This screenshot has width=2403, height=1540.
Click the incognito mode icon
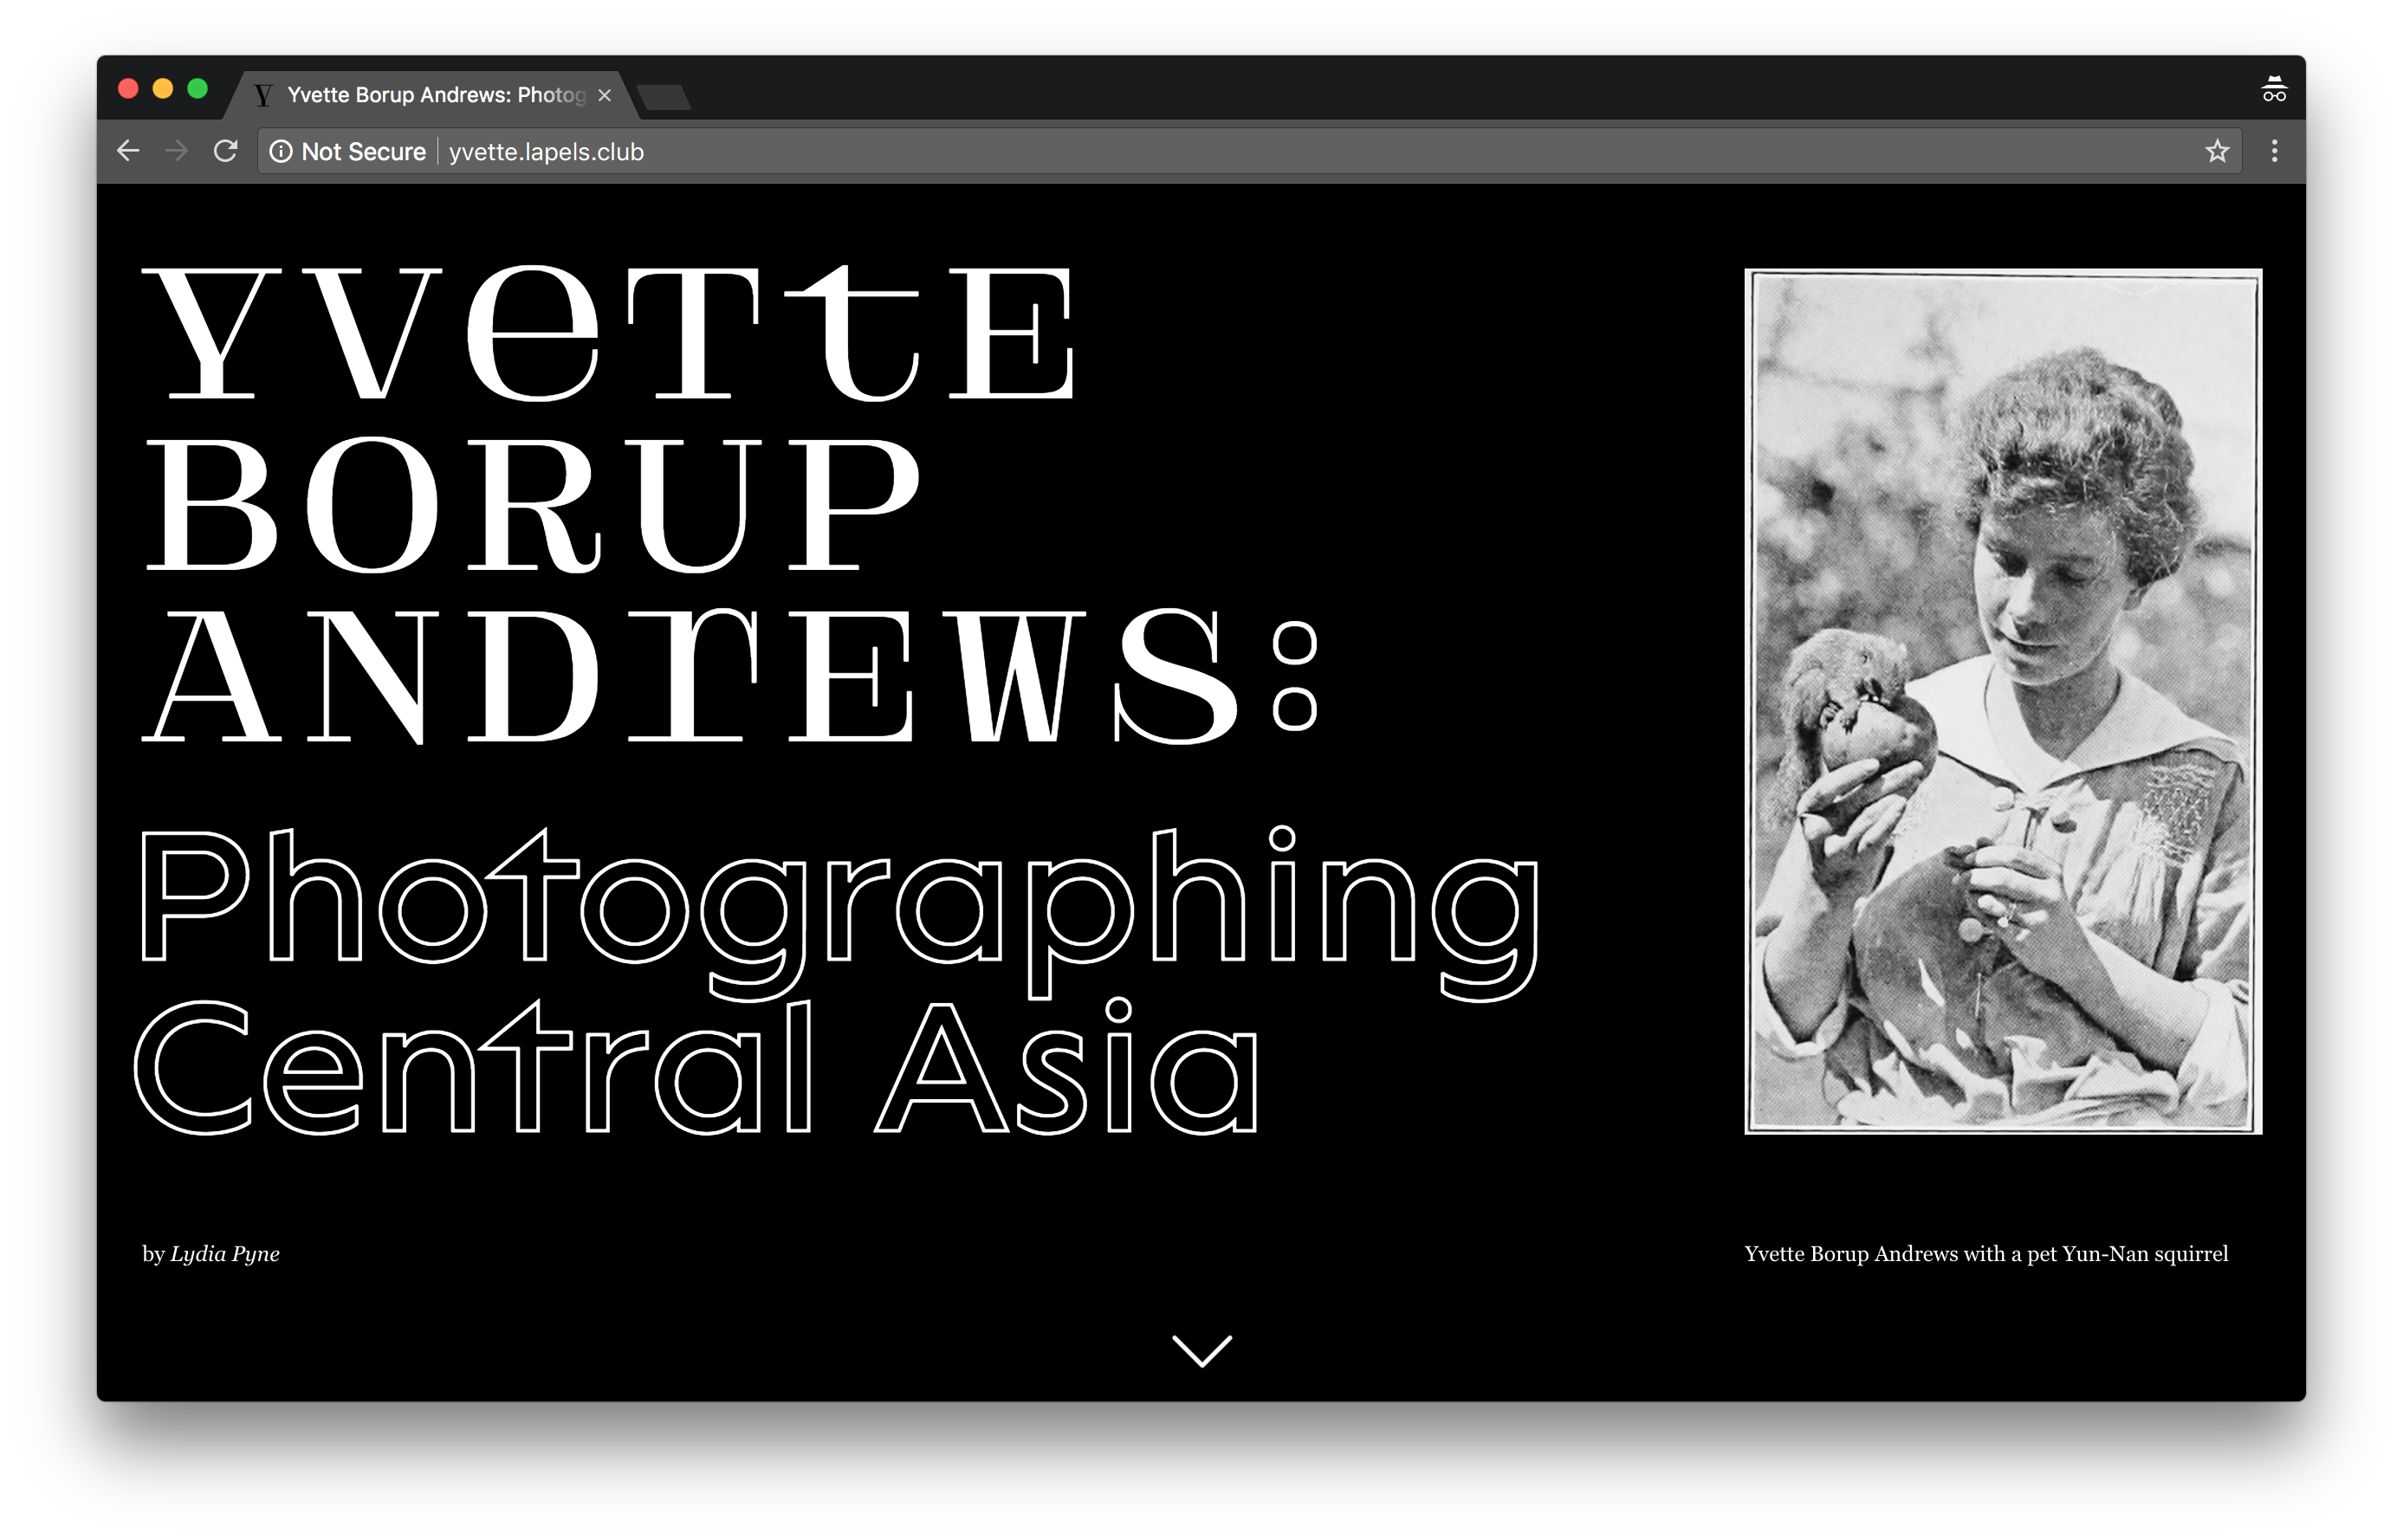tap(2274, 90)
